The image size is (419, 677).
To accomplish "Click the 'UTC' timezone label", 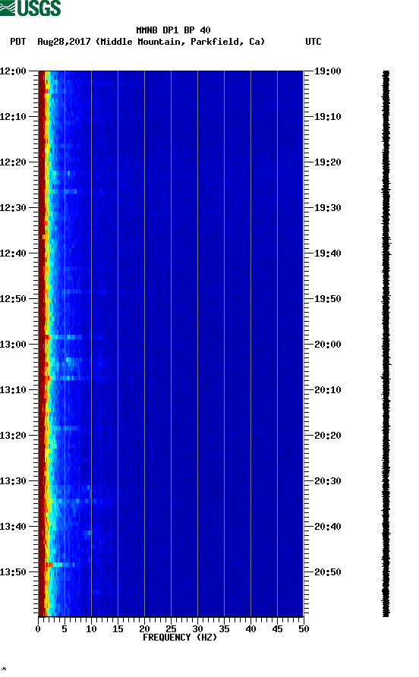I will (x=313, y=42).
